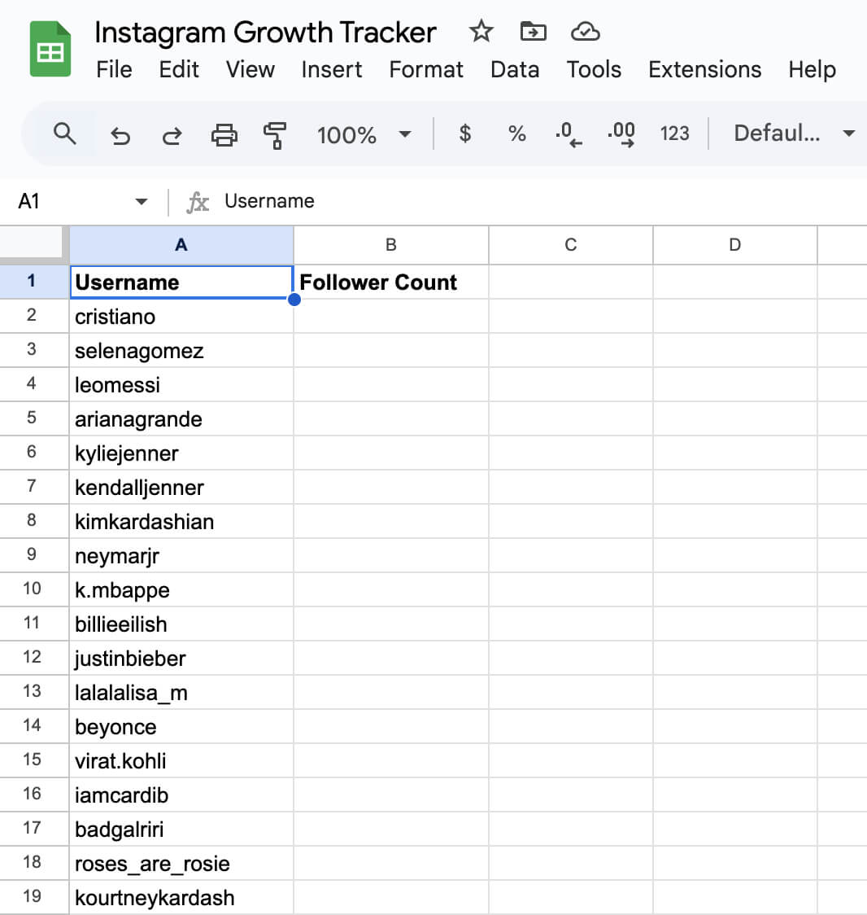Select the kourtneykardash cell
Screen dimensions: 867x915
pos(181,897)
